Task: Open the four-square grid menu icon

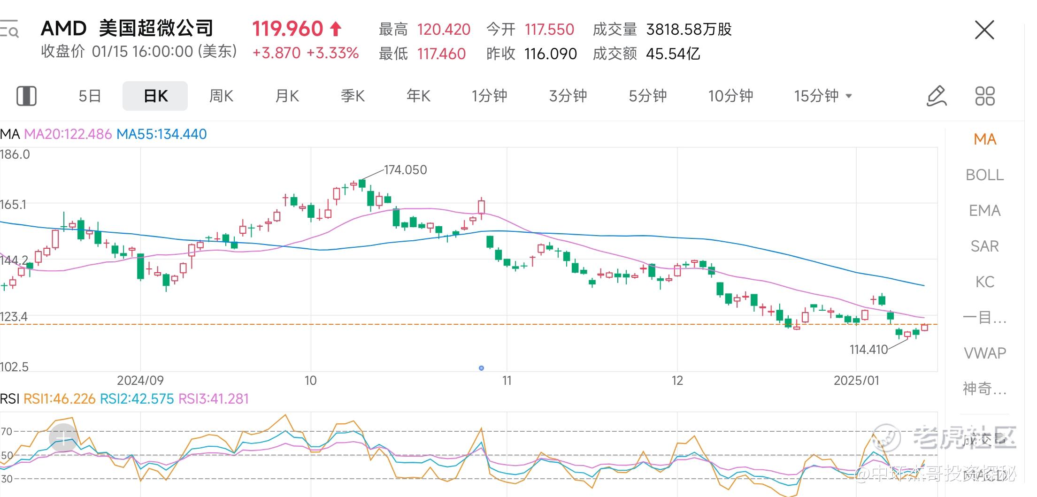Action: (985, 96)
